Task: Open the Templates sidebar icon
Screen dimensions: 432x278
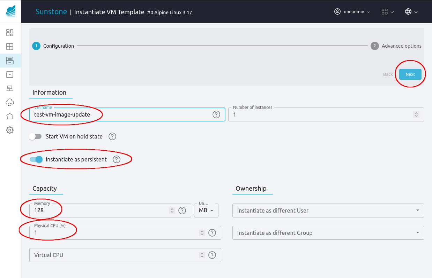Action: pos(10,61)
